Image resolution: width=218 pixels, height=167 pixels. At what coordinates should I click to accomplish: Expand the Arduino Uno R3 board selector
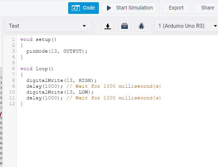(x=186, y=26)
